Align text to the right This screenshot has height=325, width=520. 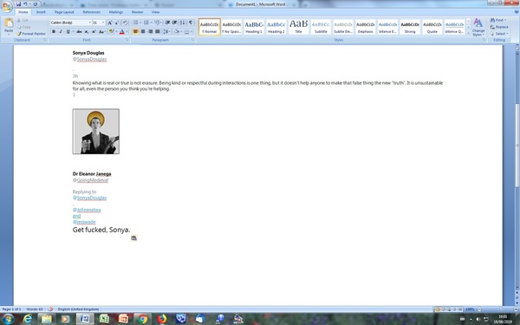(150, 31)
